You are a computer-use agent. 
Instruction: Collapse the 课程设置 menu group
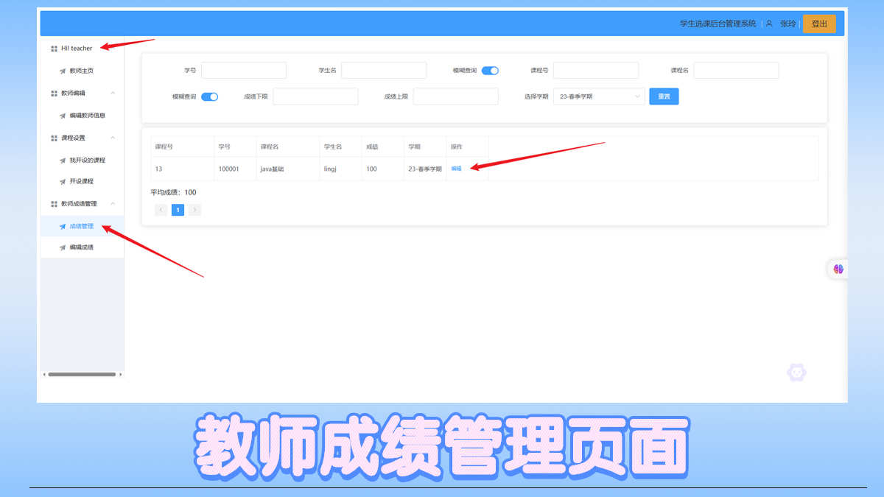click(x=113, y=138)
